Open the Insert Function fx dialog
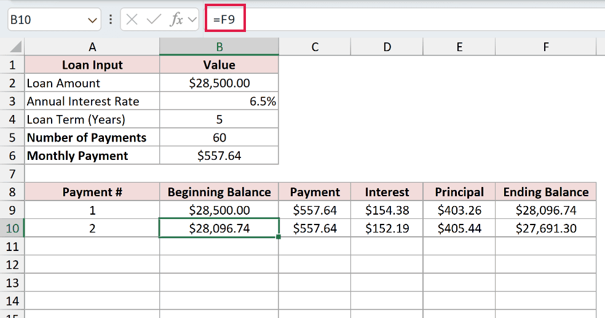Image resolution: width=605 pixels, height=318 pixels. click(176, 19)
